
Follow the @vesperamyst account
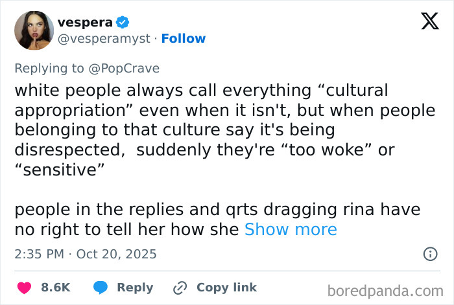coord(184,38)
